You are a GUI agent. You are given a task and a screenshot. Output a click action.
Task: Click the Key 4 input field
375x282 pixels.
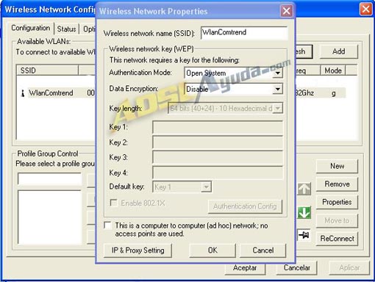click(218, 173)
